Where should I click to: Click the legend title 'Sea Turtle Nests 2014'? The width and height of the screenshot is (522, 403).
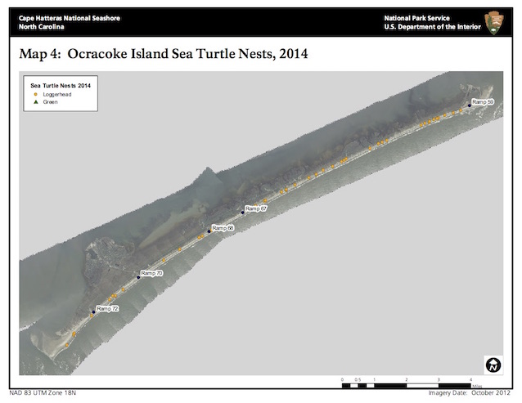click(x=61, y=86)
